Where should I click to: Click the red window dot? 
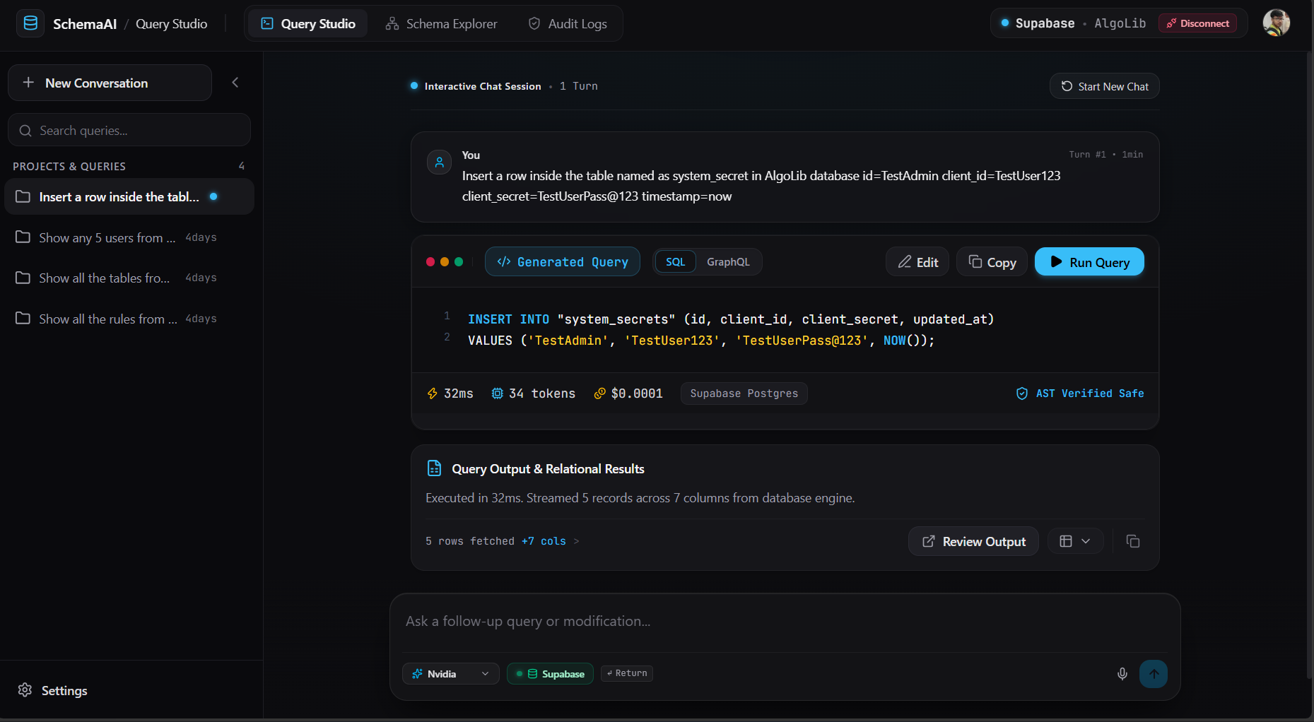click(430, 261)
